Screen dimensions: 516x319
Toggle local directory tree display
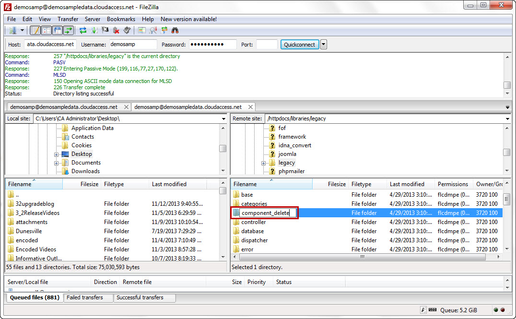[x=47, y=30]
